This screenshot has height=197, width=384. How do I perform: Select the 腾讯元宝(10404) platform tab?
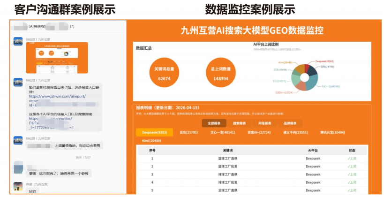(332, 132)
